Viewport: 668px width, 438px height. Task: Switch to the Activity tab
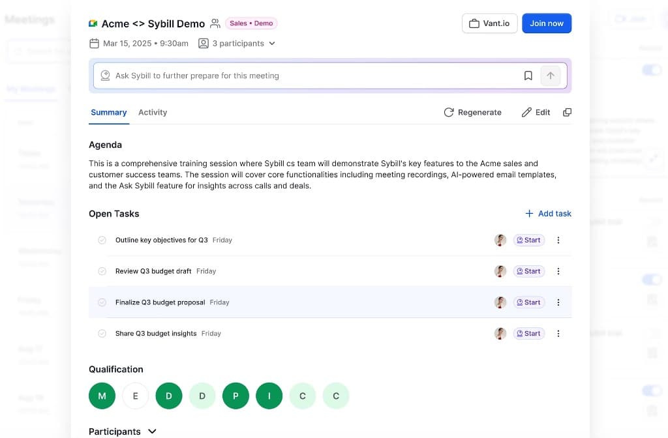click(x=153, y=111)
